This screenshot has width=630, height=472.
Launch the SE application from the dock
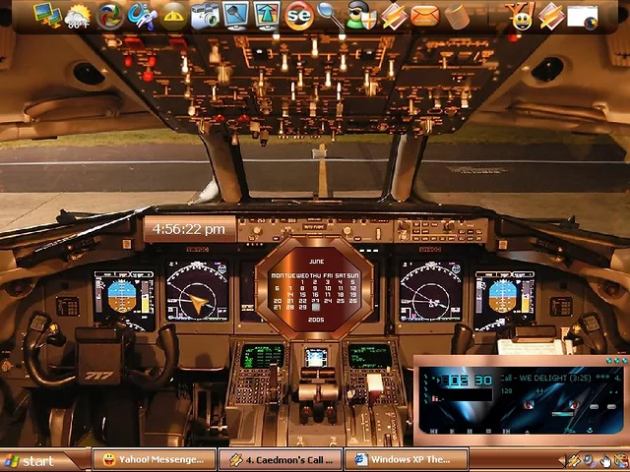click(299, 15)
